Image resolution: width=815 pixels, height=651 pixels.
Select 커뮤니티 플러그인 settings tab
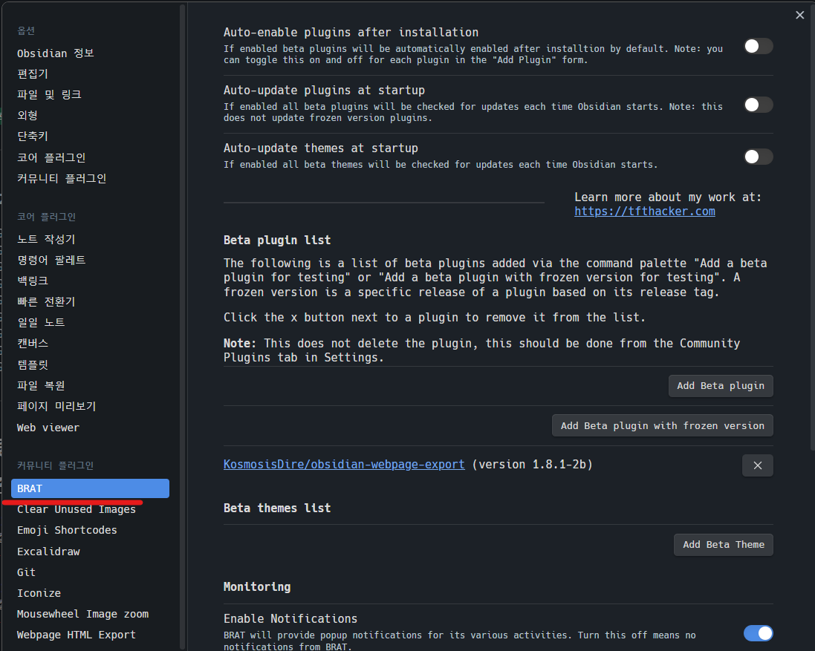point(90,178)
